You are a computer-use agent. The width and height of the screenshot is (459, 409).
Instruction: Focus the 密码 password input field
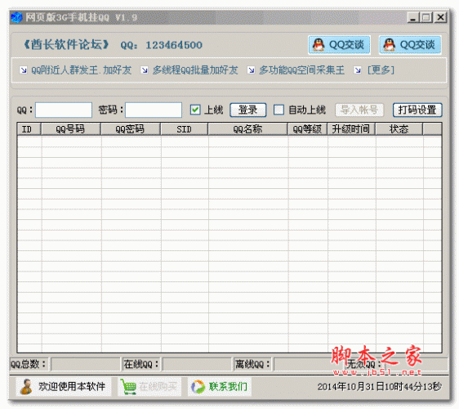point(154,110)
